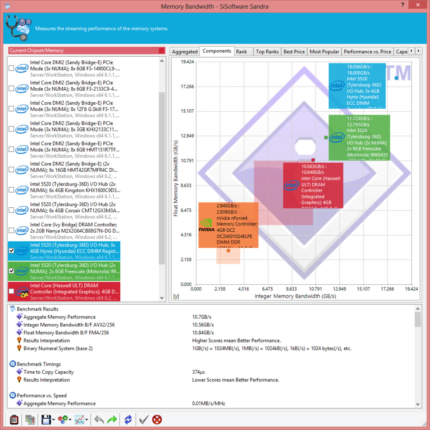
Task: Click the reference list scroll up arrow
Action: 162,61
